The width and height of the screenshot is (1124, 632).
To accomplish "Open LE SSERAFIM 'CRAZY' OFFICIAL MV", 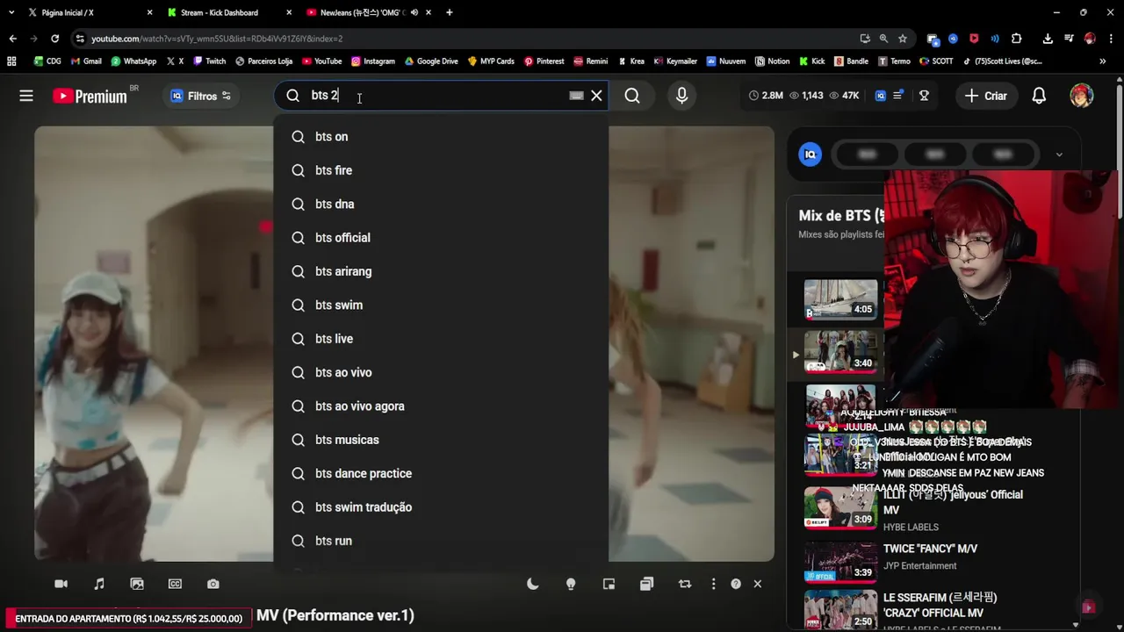I will click(x=940, y=605).
